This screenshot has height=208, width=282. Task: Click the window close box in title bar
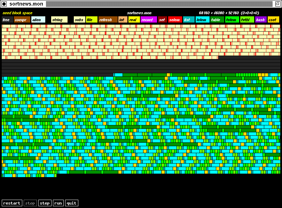coord(4,4)
